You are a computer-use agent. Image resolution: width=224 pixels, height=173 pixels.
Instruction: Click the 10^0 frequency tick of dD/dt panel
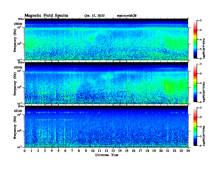19,87
